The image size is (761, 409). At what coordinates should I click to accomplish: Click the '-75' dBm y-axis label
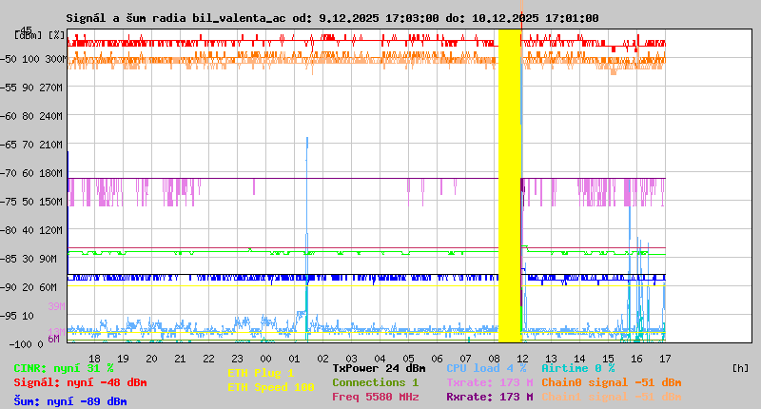click(9, 202)
